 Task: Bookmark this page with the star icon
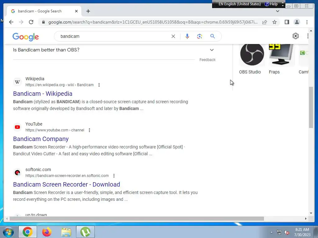pos(275,22)
